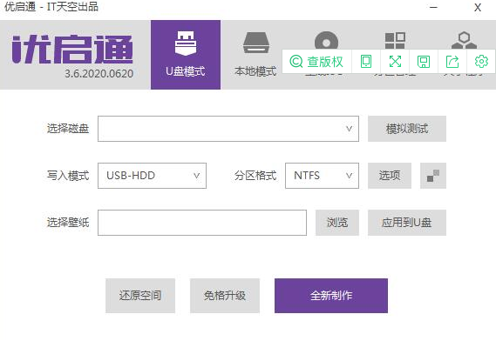Switch to the 本地模式 tab

point(255,55)
